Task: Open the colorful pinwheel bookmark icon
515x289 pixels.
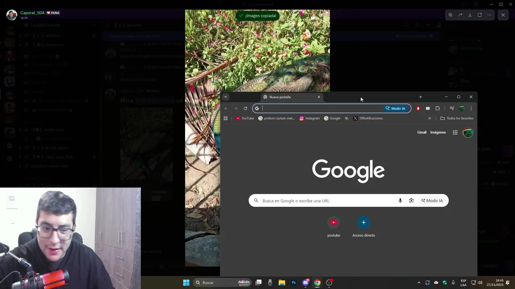Action: click(347, 118)
